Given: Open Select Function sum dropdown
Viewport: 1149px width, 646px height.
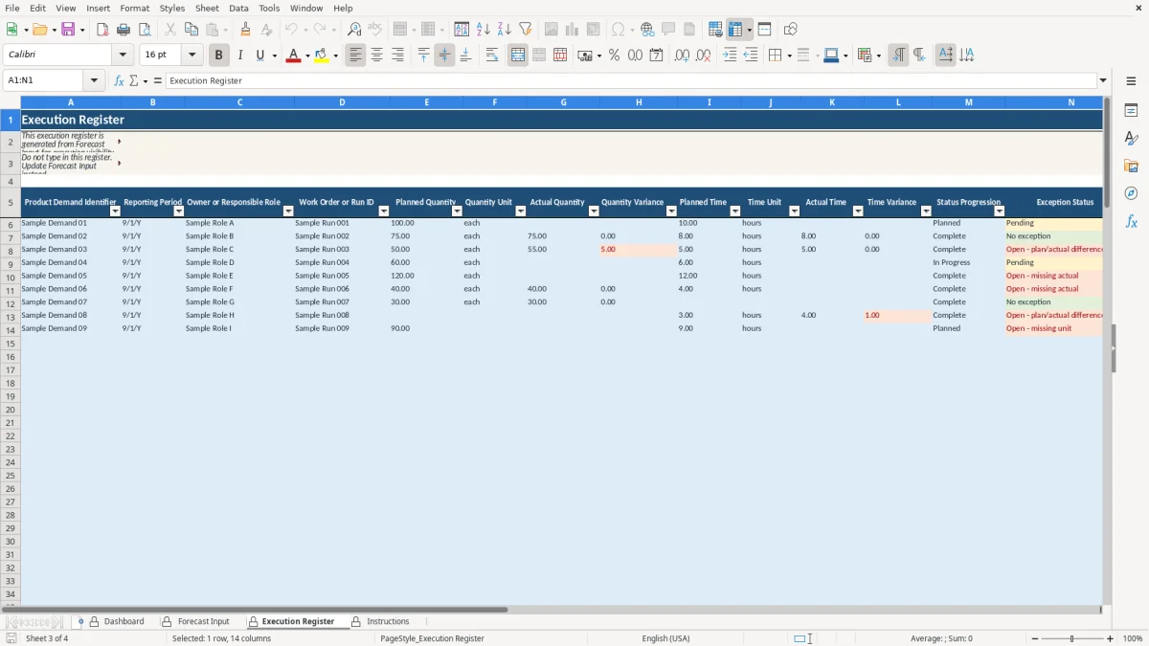Looking at the screenshot, I should [144, 80].
